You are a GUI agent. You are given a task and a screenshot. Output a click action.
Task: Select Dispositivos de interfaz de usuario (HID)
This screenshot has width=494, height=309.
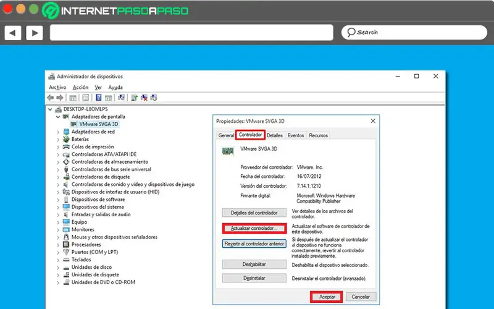(x=115, y=192)
